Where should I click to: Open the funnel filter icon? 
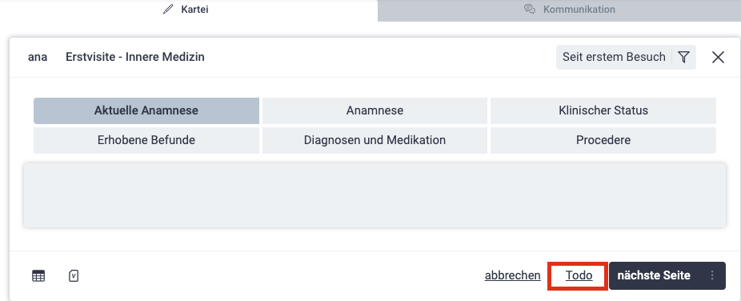pos(684,57)
